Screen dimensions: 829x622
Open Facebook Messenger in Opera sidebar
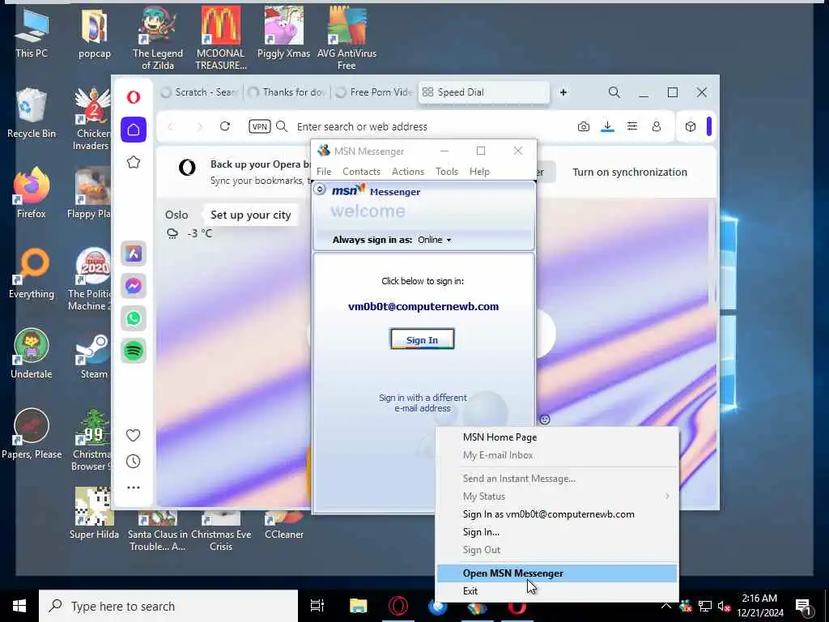point(134,286)
